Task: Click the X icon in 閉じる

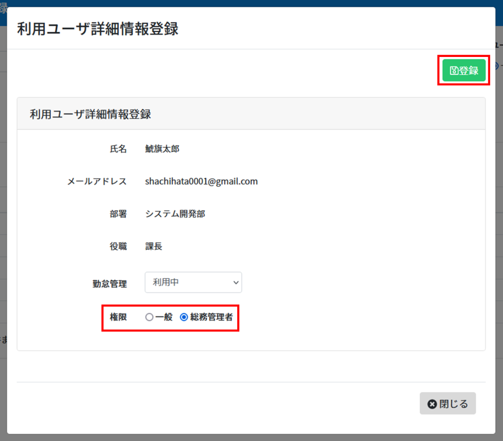Action: (432, 404)
